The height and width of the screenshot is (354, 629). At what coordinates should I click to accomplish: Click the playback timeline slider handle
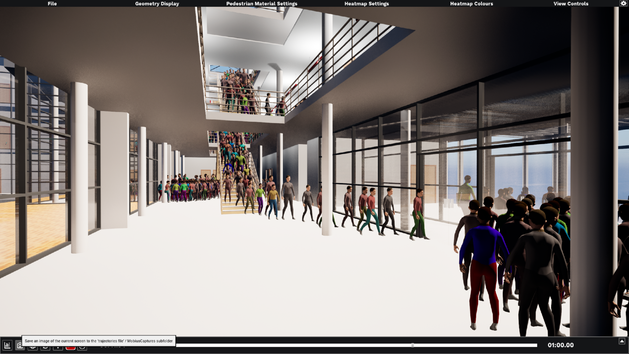(x=412, y=345)
